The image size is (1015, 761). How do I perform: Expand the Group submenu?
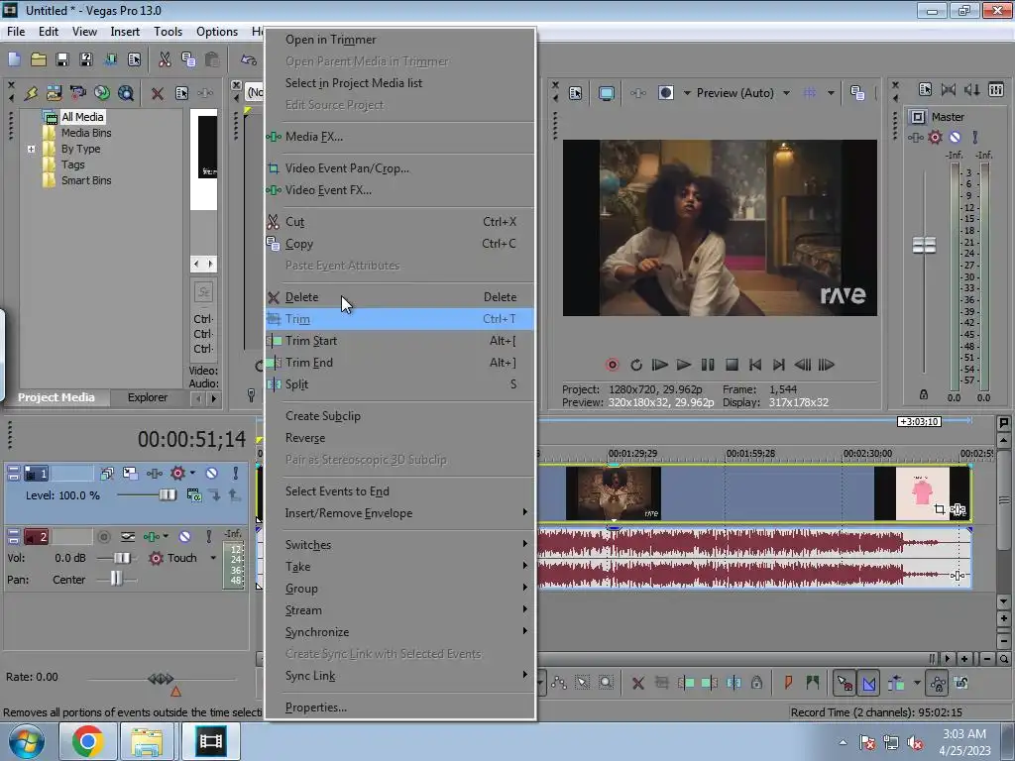[399, 589]
